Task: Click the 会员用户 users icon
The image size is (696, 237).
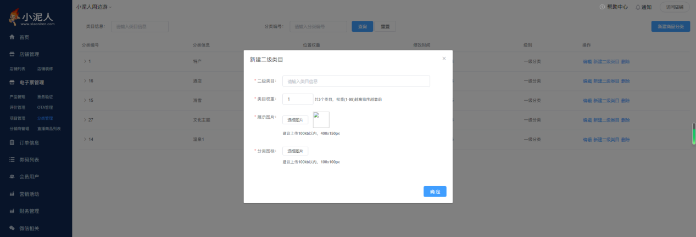Action: [x=12, y=177]
